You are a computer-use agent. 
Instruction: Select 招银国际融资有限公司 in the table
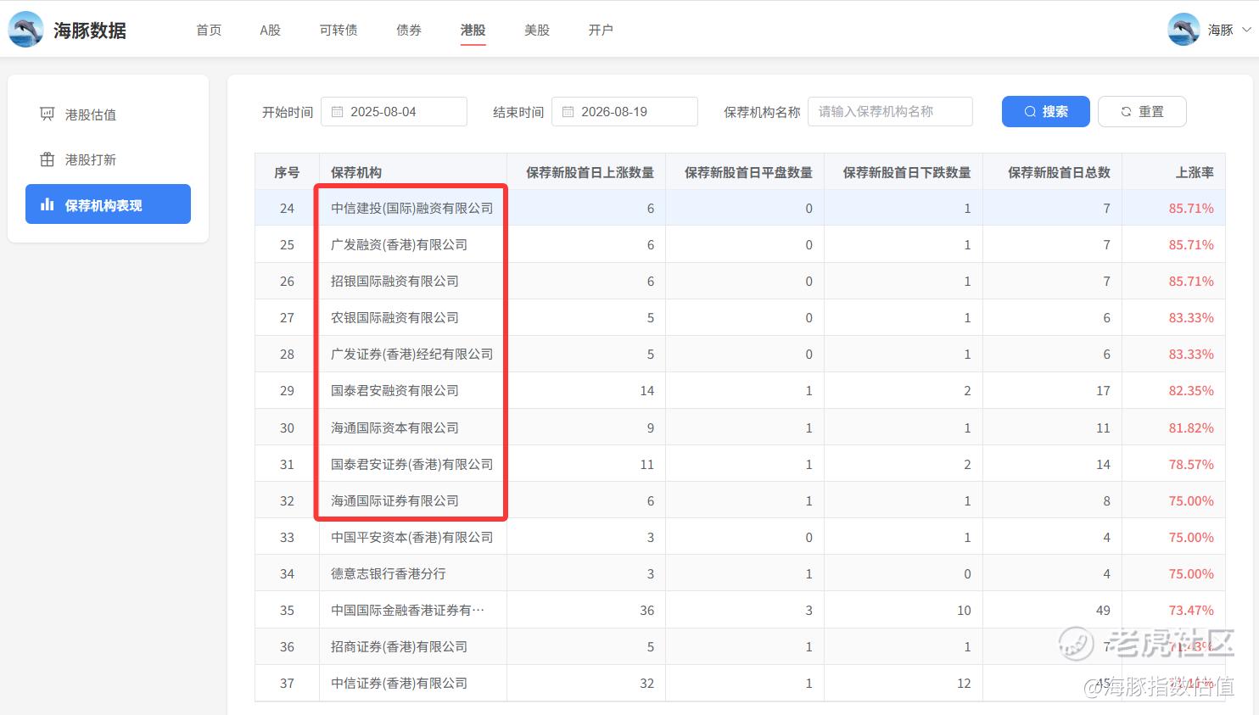(x=394, y=282)
